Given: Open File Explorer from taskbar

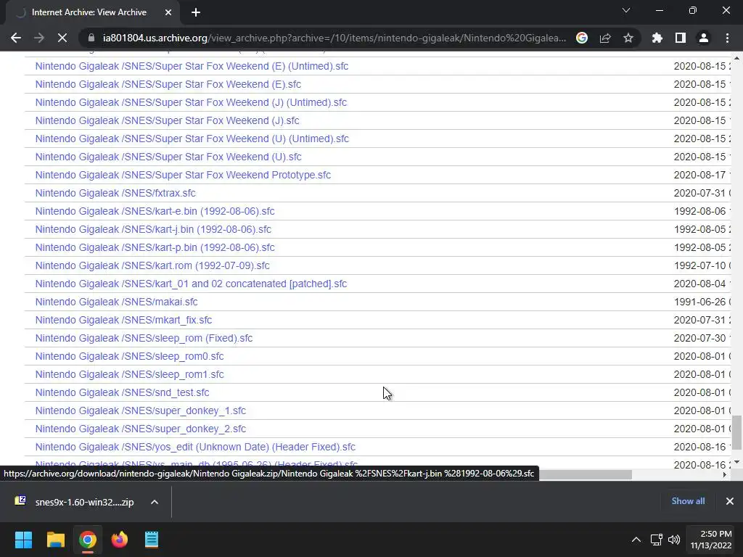Looking at the screenshot, I should (55, 540).
